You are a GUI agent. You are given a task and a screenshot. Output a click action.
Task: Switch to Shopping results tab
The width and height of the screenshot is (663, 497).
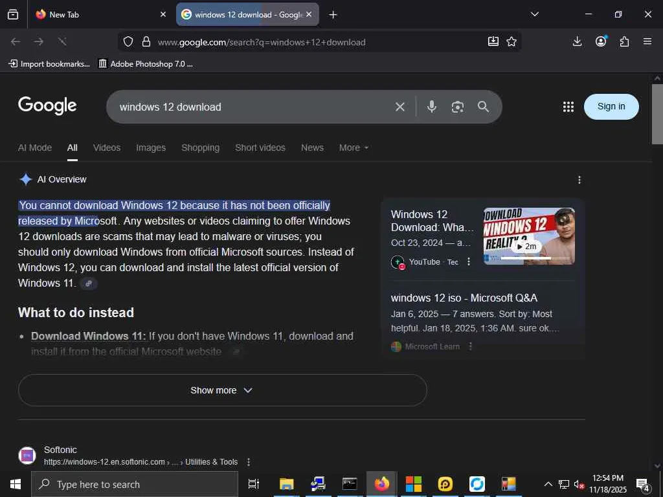(201, 148)
